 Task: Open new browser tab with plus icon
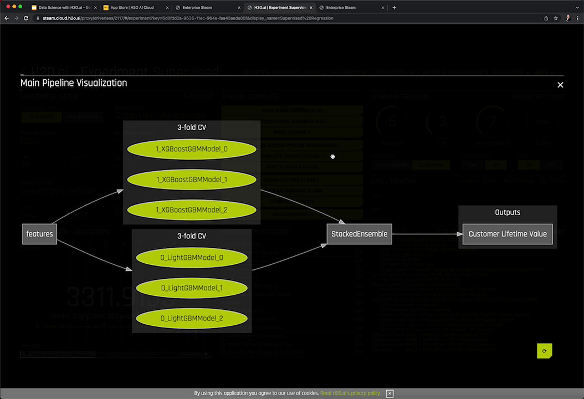pyautogui.click(x=394, y=8)
